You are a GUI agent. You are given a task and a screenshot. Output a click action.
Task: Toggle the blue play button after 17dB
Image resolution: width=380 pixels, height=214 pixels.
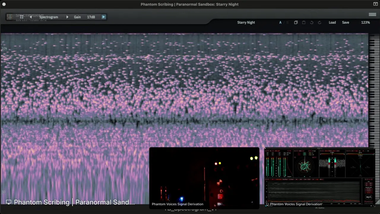tap(104, 17)
